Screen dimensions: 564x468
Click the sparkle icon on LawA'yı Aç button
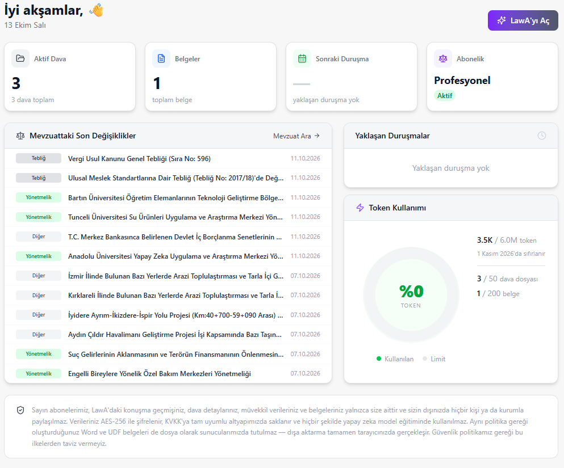tap(502, 20)
